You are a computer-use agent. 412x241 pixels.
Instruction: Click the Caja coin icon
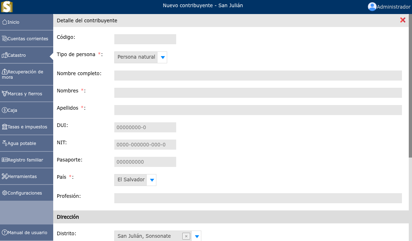pos(5,110)
